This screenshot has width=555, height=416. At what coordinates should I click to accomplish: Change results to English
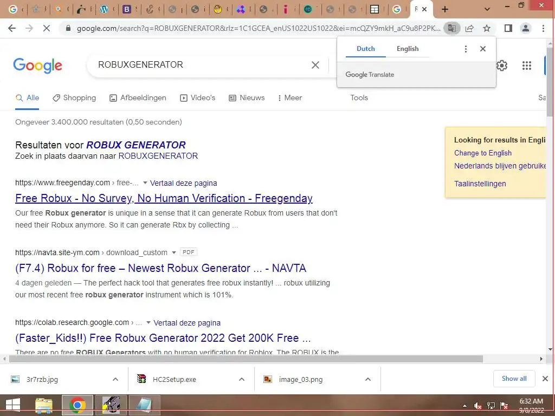click(x=483, y=153)
